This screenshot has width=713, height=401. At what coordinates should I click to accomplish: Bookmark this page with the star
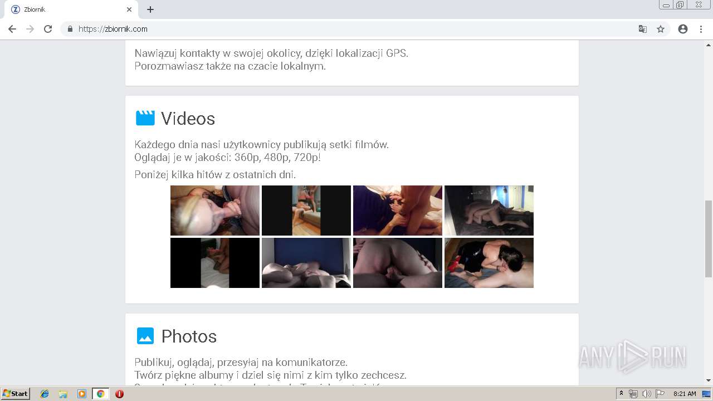(661, 29)
